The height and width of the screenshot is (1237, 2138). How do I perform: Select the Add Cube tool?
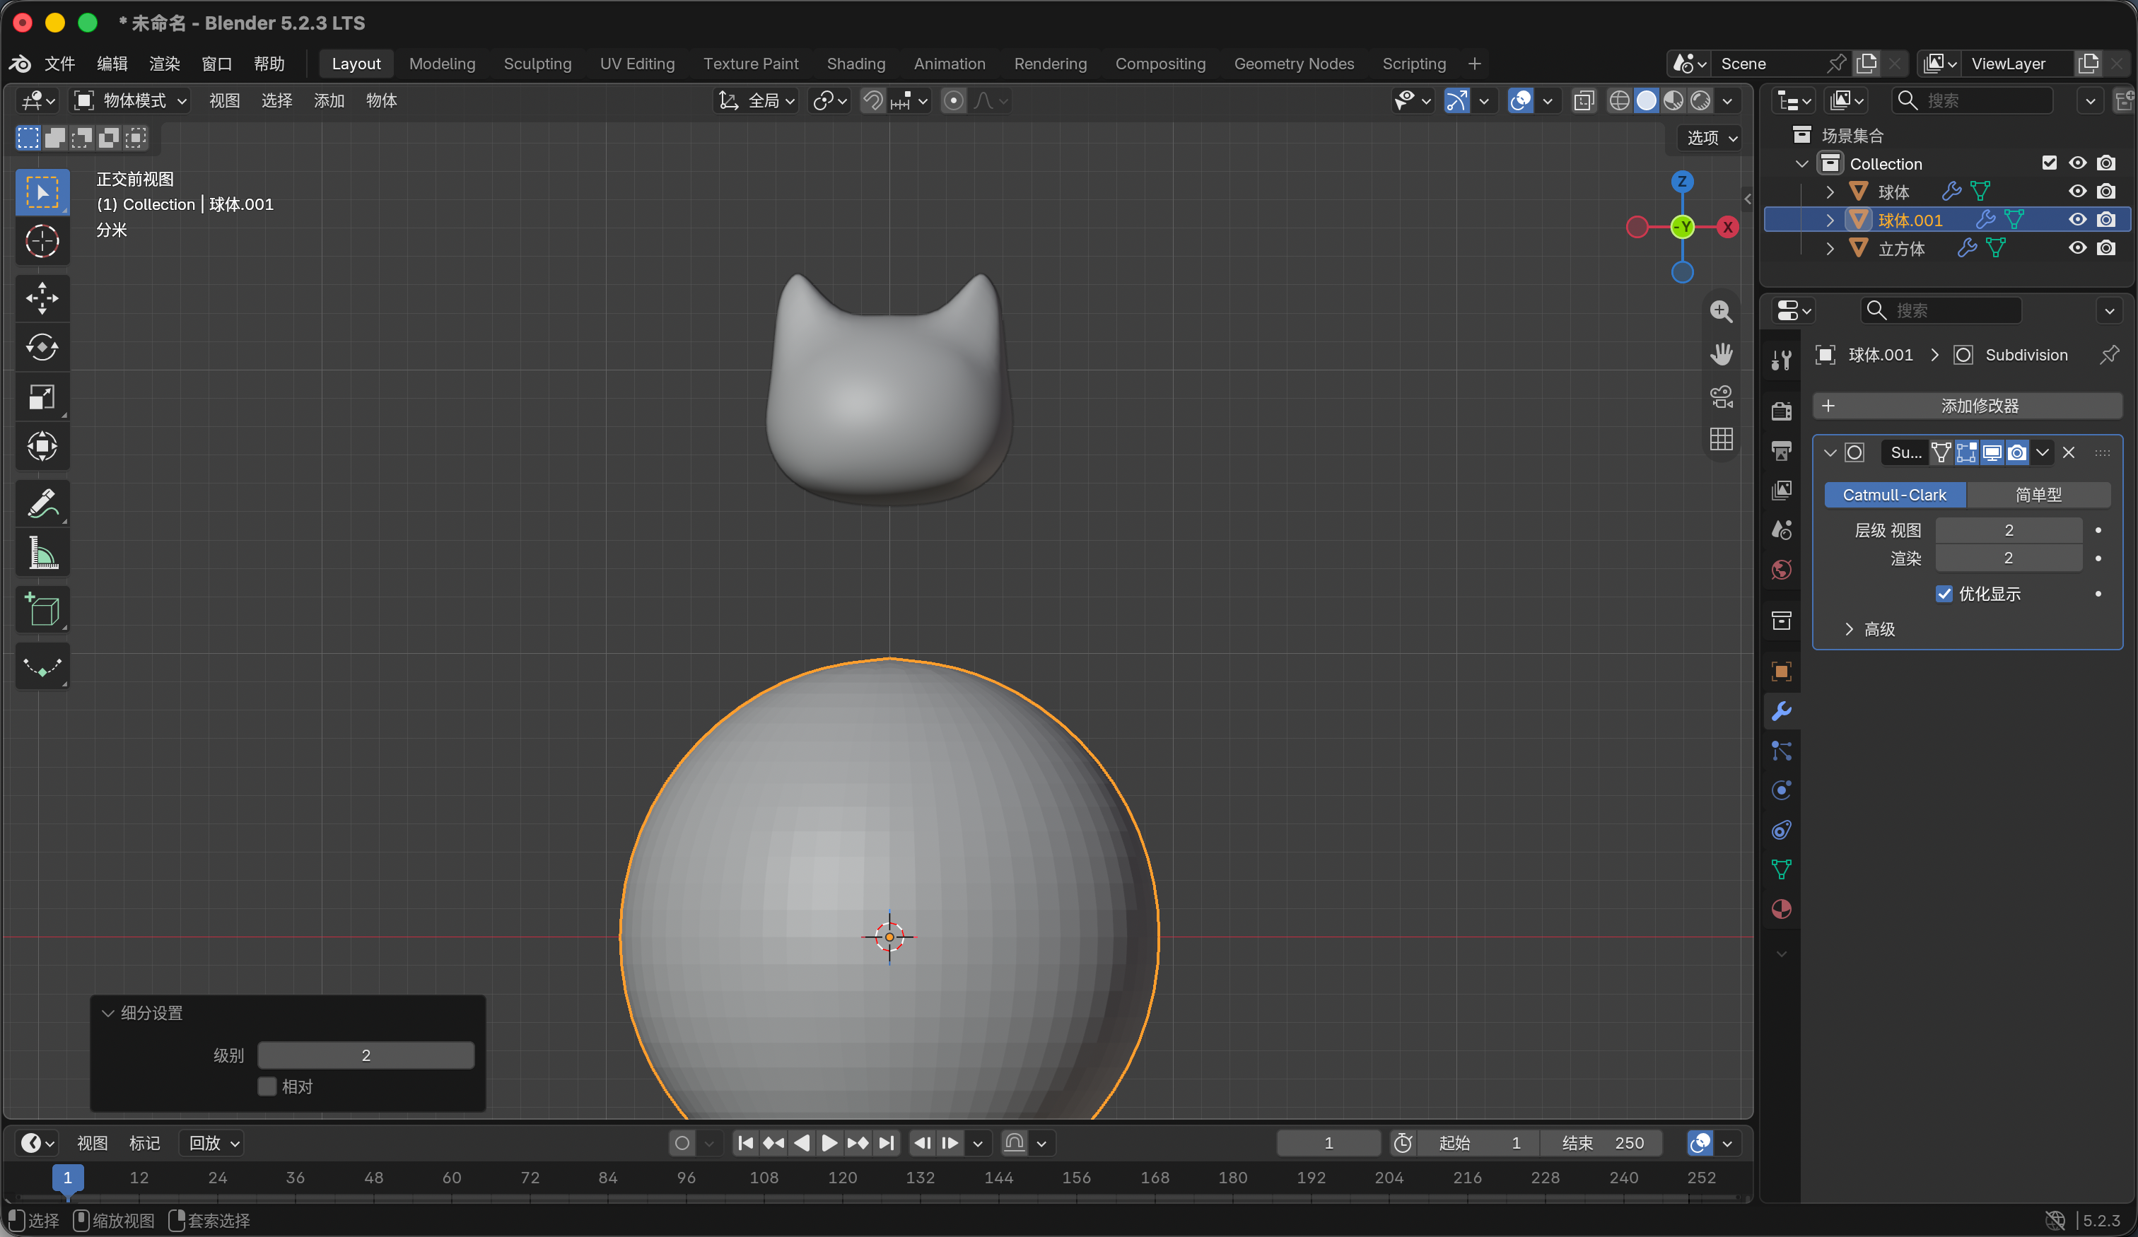(42, 609)
